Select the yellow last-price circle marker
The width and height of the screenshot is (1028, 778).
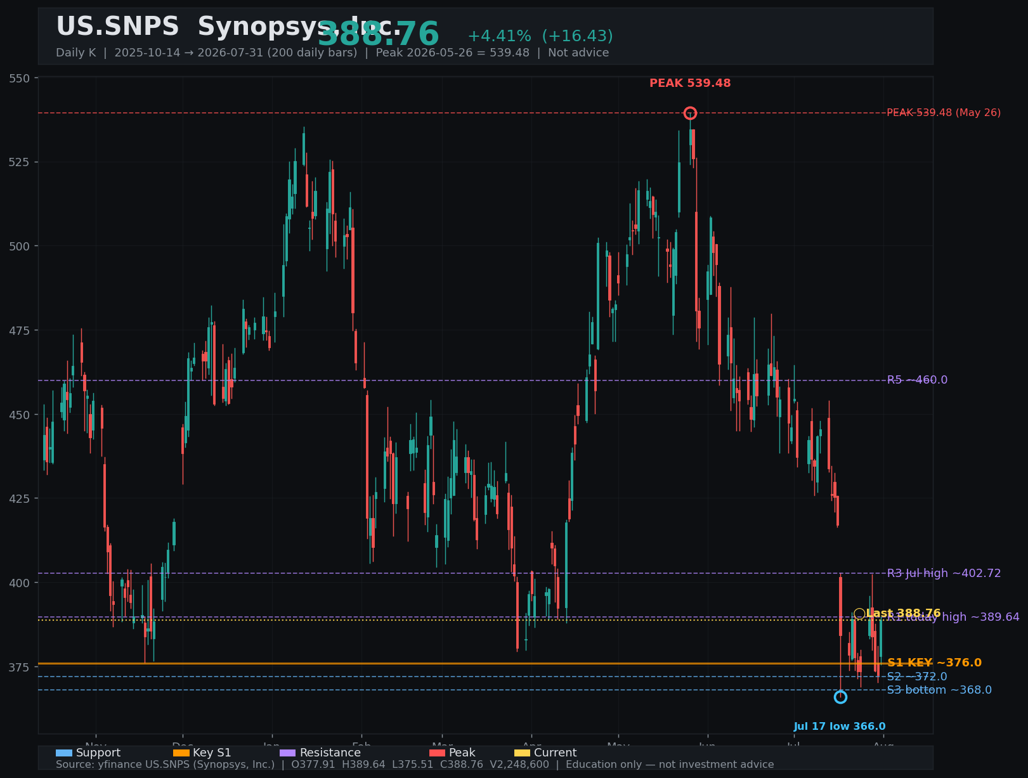pyautogui.click(x=859, y=613)
